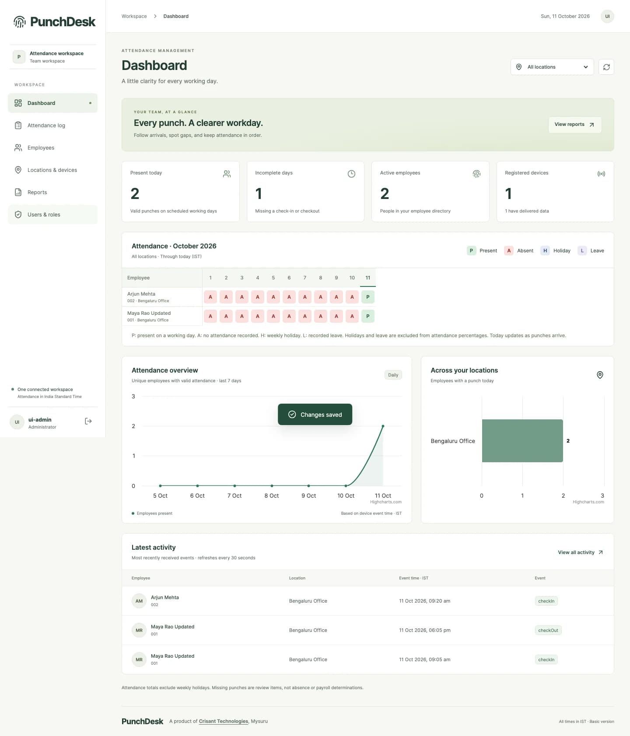Click the fingerprint icon on Active employees card
630x736 pixels.
click(x=476, y=174)
